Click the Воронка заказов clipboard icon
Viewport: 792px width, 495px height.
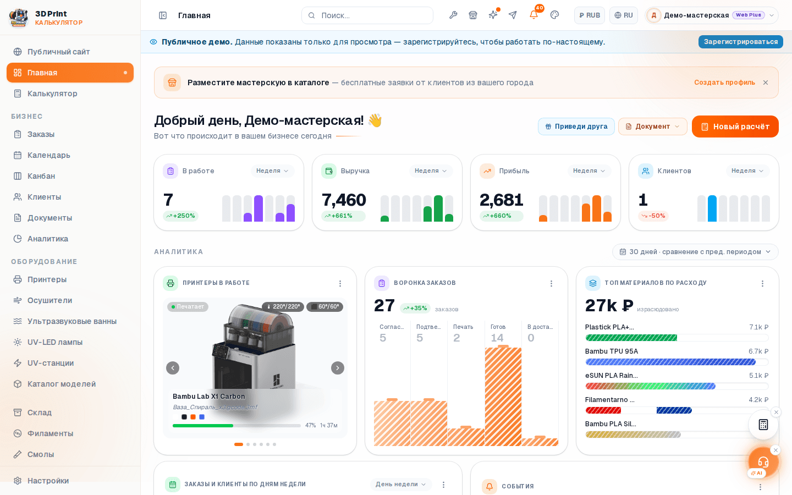click(382, 283)
